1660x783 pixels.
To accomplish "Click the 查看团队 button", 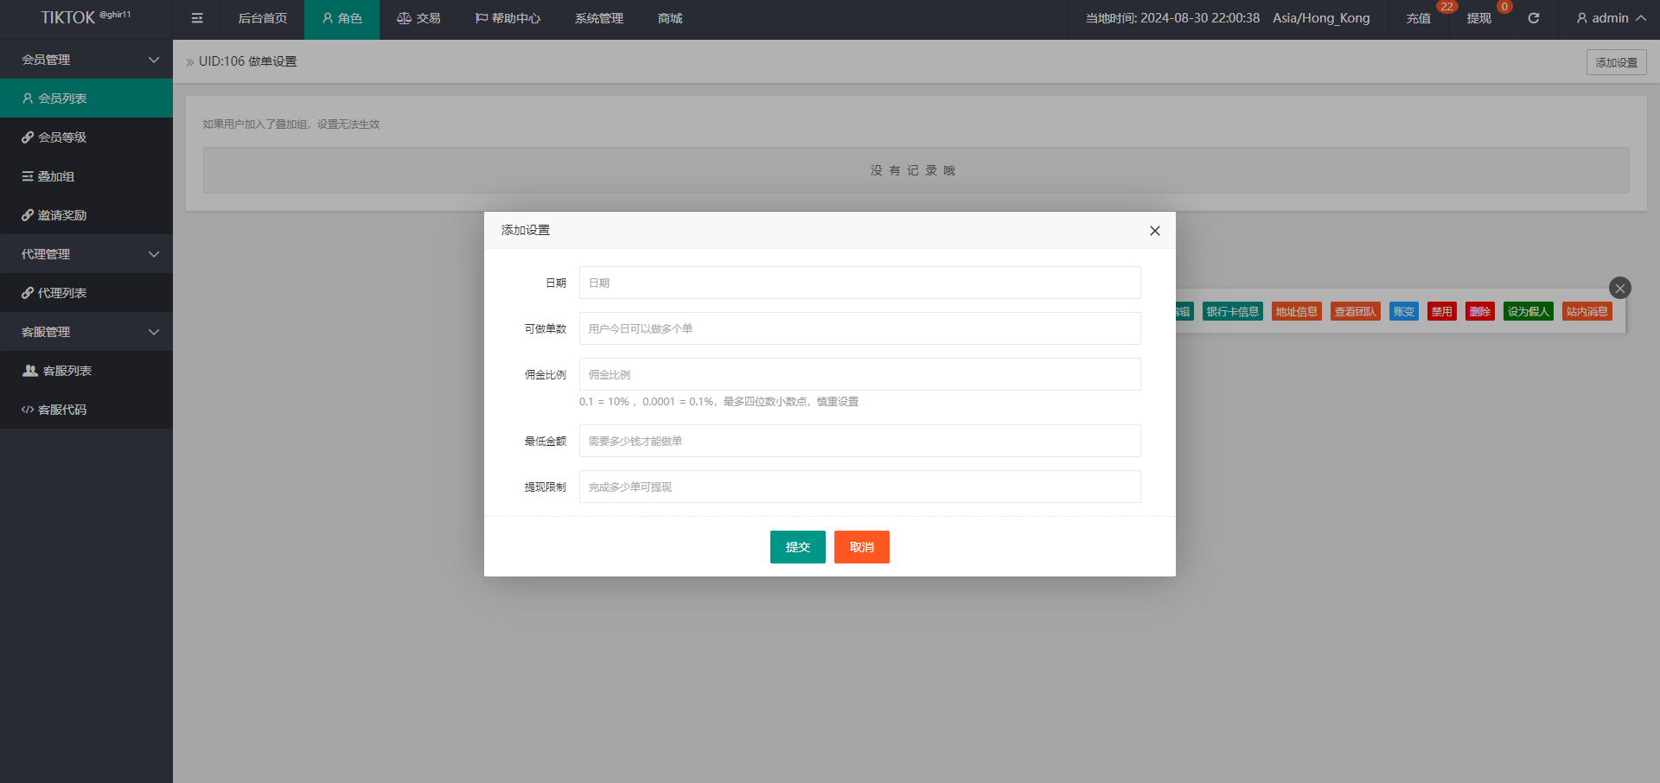I will pyautogui.click(x=1355, y=311).
